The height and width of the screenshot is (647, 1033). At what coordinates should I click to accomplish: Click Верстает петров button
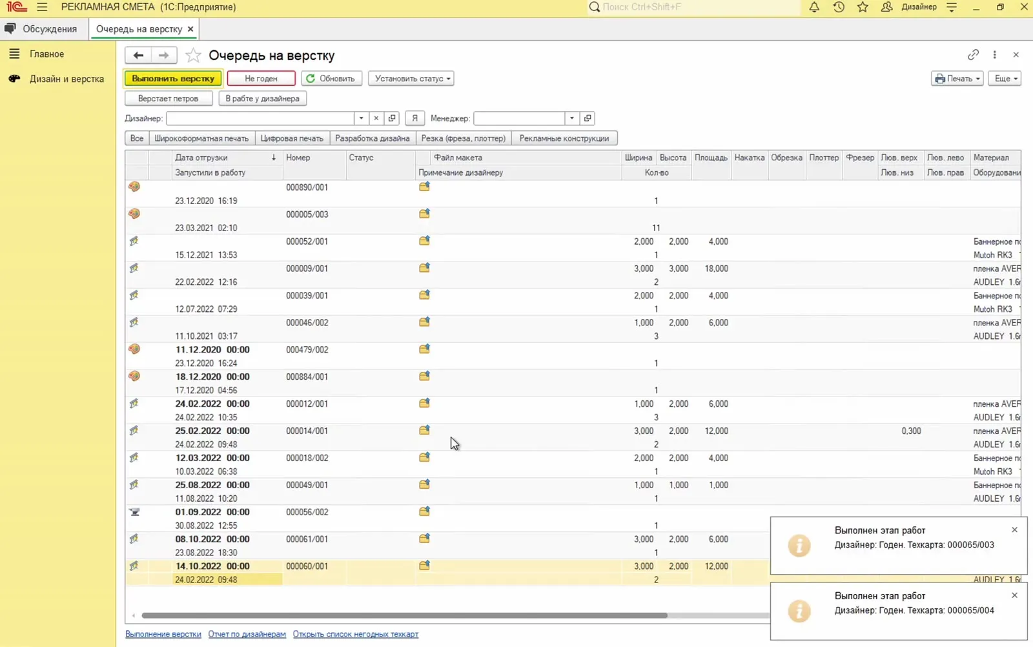169,99
